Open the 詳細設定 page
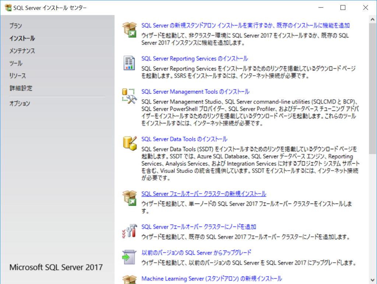The height and width of the screenshot is (284, 377). coord(21,88)
